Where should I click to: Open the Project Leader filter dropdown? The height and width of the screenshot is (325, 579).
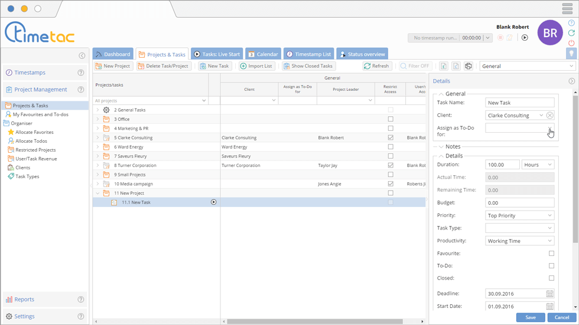click(x=370, y=100)
